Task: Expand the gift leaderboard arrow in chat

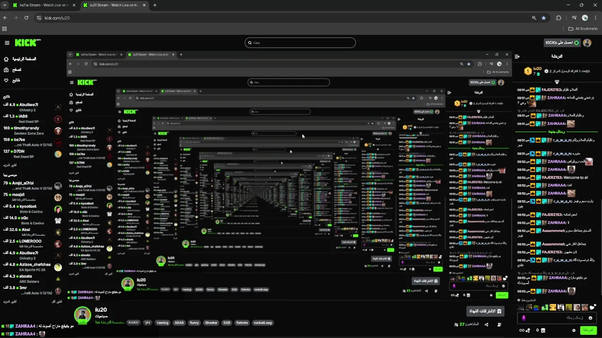Action: pos(557,82)
